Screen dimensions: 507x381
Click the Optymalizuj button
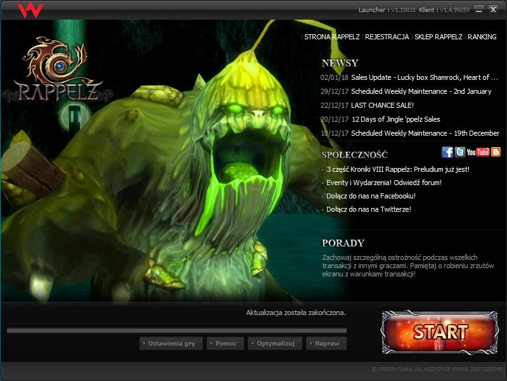(275, 344)
